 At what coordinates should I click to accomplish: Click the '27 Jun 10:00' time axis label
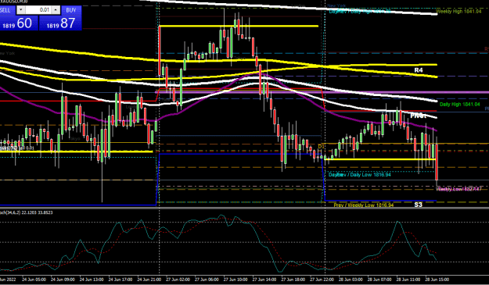[x=236, y=280]
